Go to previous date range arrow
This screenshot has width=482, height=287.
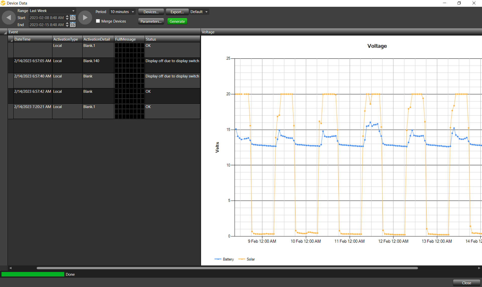coord(9,18)
